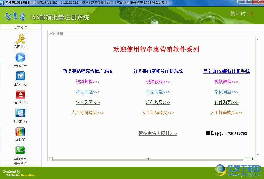Watch 视频教程 under 贴吧综合推广系统

pyautogui.click(x=88, y=82)
